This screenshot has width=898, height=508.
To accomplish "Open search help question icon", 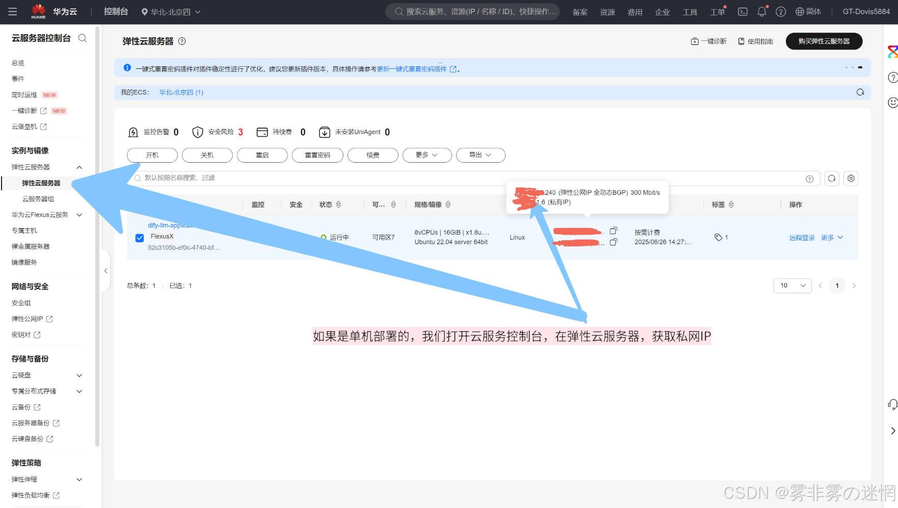I will 809,179.
